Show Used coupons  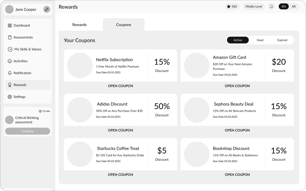260,40
